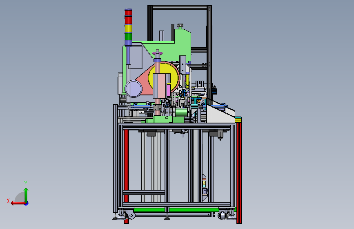
Task: Select the green cylinder on the tabletop
Action: pos(181,112)
